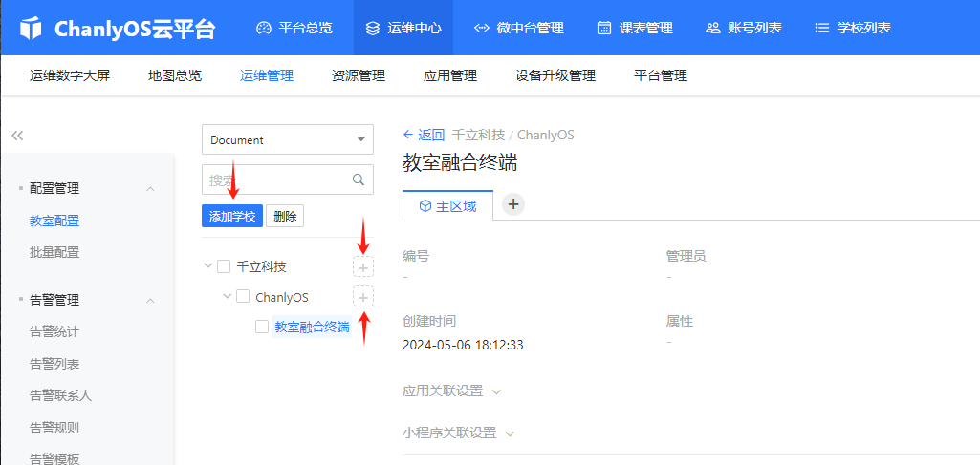Click the back arrow 返回
This screenshot has width=980, height=465.
point(424,135)
